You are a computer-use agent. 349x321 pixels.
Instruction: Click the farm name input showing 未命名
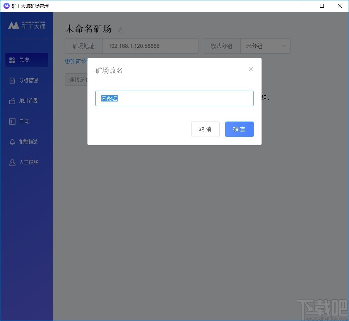174,98
